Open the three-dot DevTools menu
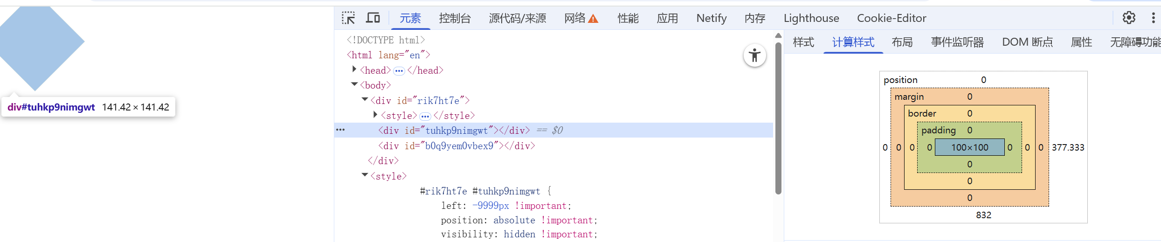This screenshot has height=242, width=1161. [1153, 18]
